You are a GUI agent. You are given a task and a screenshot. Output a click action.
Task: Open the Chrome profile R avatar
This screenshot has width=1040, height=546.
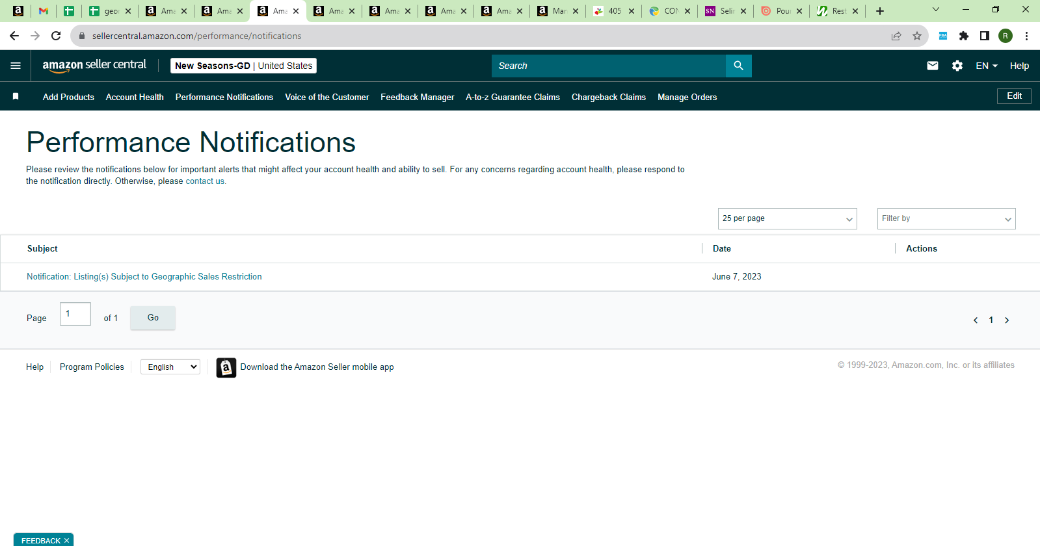click(1006, 36)
